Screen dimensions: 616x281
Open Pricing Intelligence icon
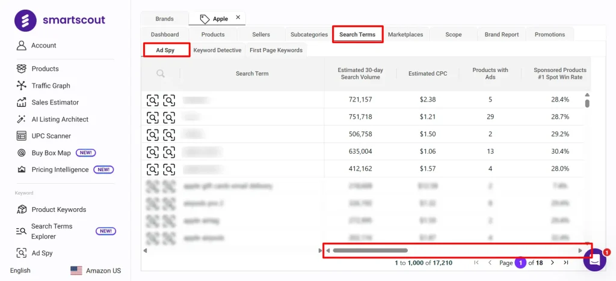click(21, 170)
